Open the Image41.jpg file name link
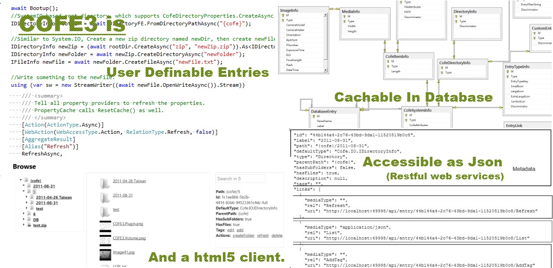The image size is (553, 268). point(123,252)
